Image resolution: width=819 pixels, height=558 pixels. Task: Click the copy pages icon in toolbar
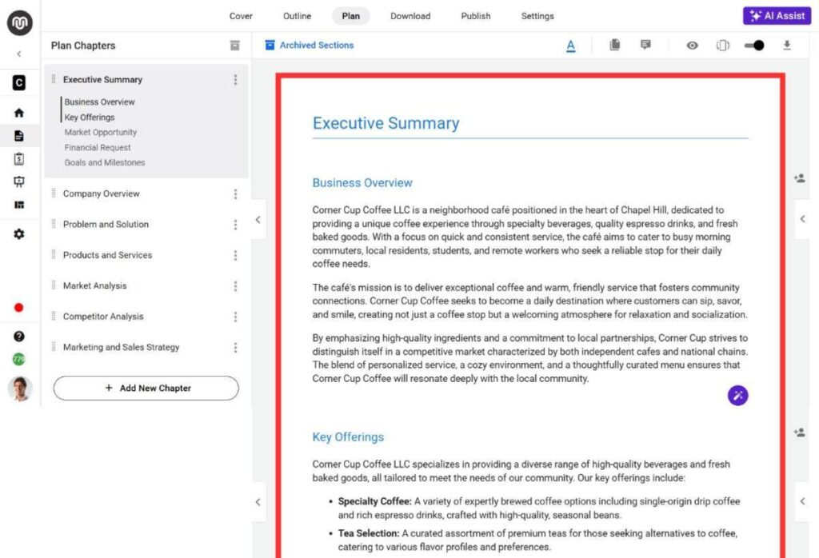(614, 46)
